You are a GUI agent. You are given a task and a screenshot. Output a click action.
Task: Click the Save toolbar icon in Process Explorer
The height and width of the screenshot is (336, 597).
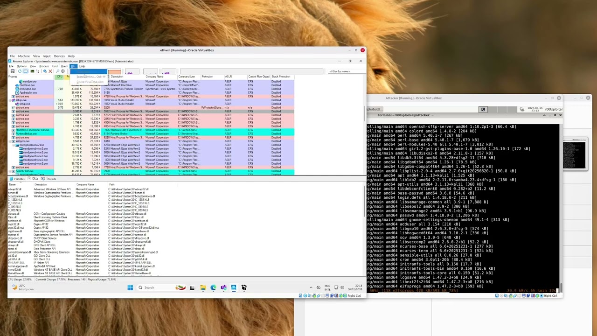click(13, 71)
